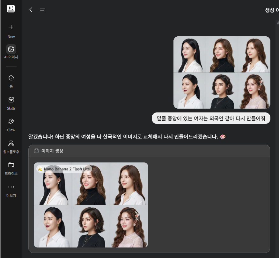Viewport: 279px width, 258px height.
Task: Toggle the sidebar list icon
Action: 43,10
